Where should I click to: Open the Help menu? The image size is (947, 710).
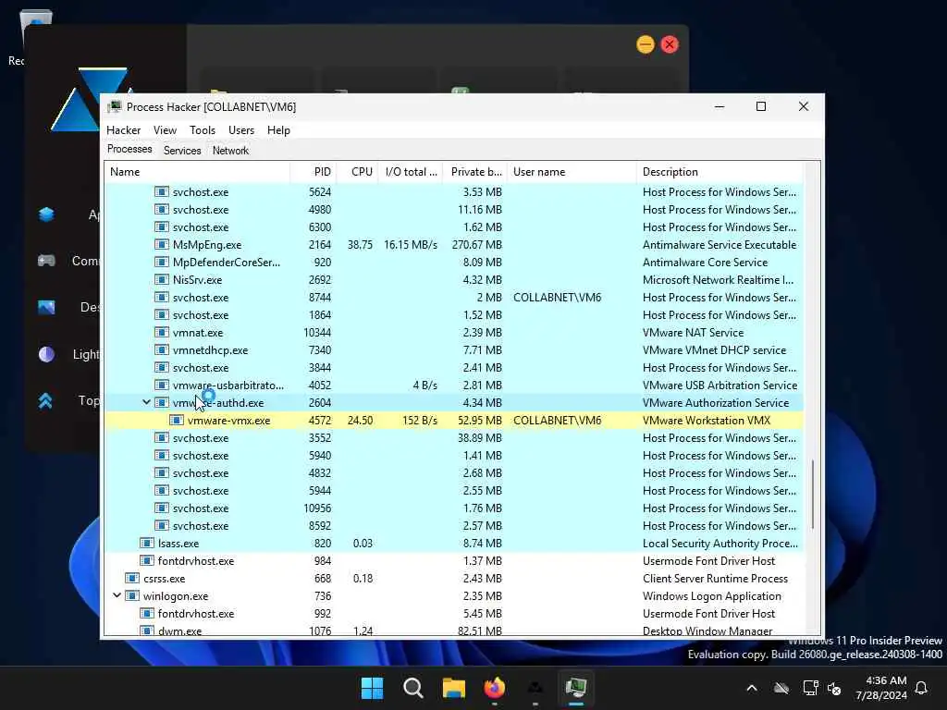278,129
